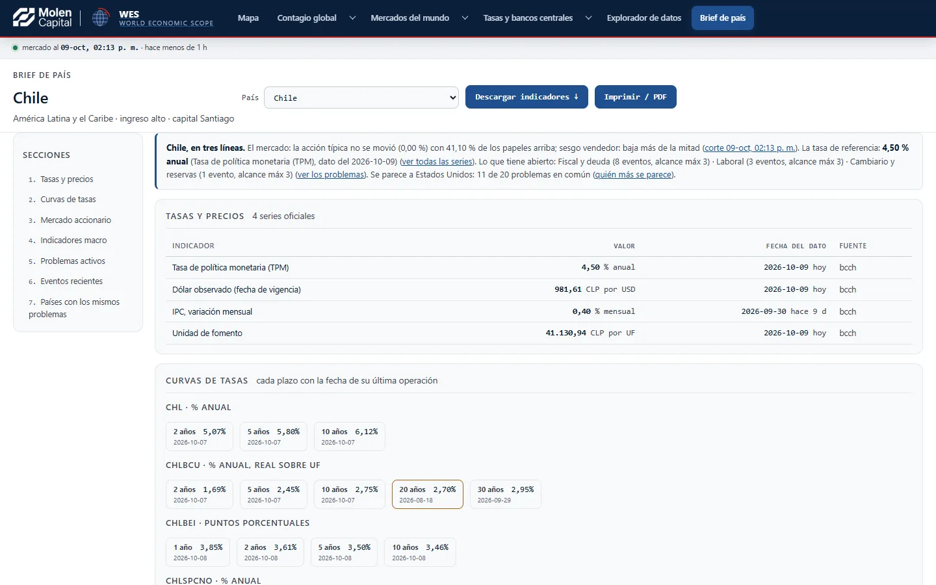Image resolution: width=936 pixels, height=585 pixels.
Task: Select the CHLBCU 30 años 2,95% chip
Action: tap(506, 494)
